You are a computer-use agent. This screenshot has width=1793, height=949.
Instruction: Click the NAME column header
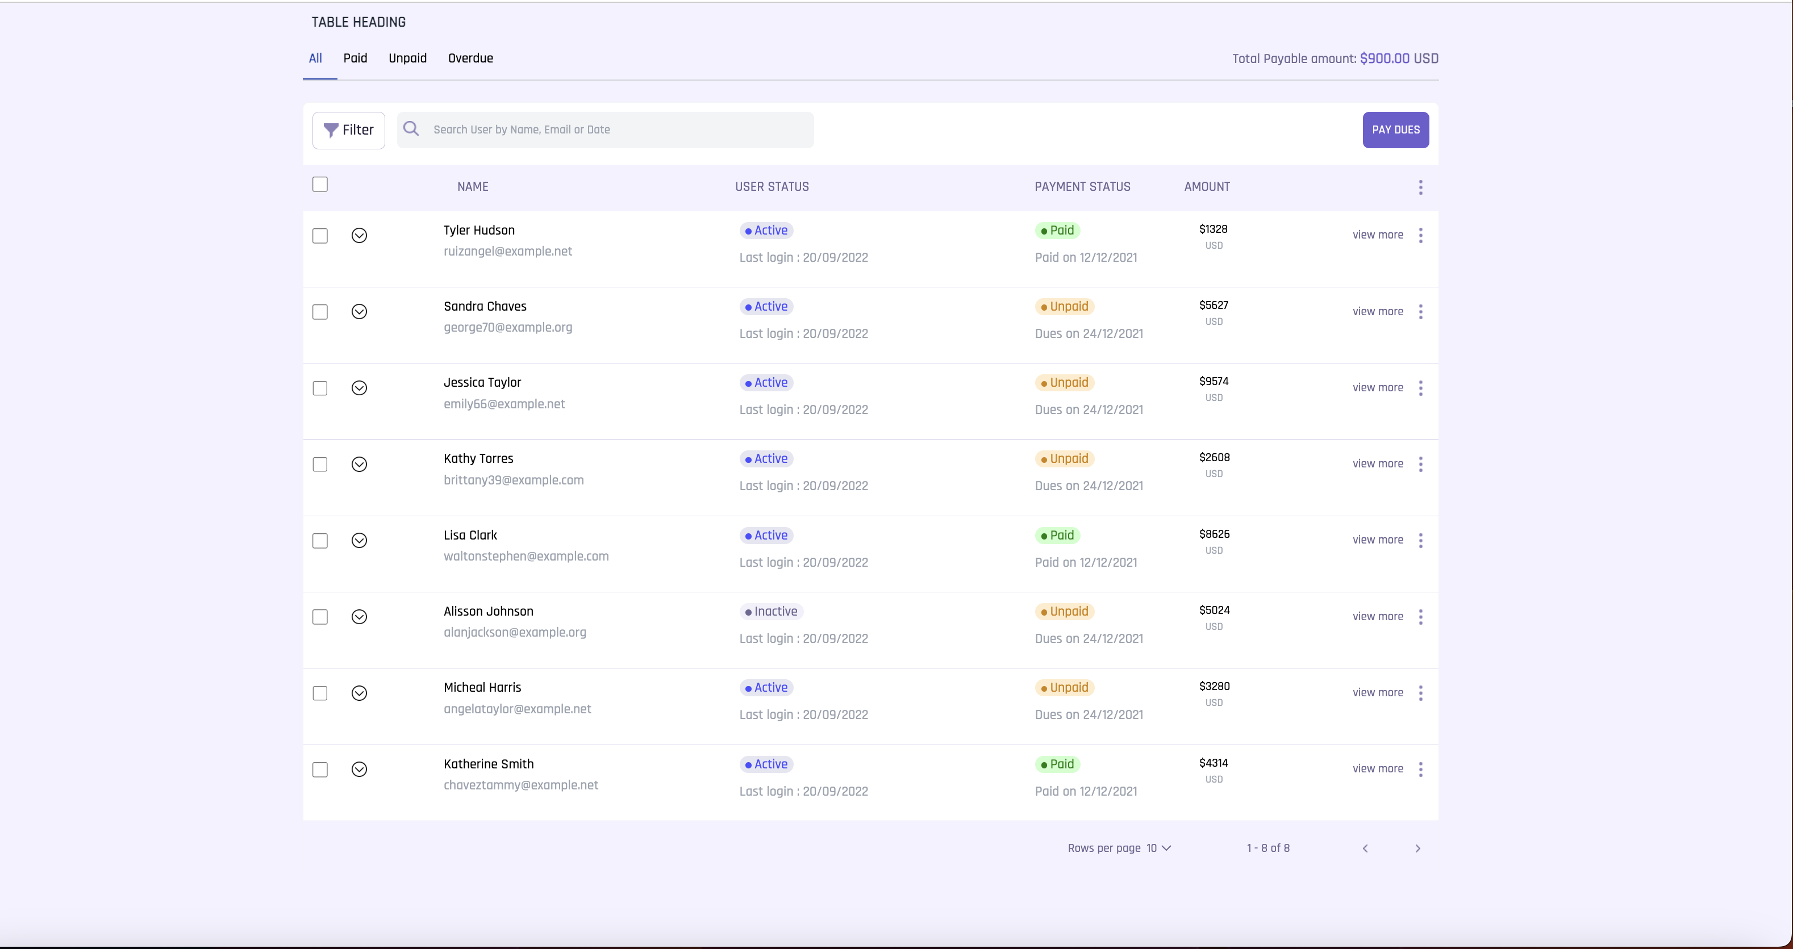(x=473, y=186)
